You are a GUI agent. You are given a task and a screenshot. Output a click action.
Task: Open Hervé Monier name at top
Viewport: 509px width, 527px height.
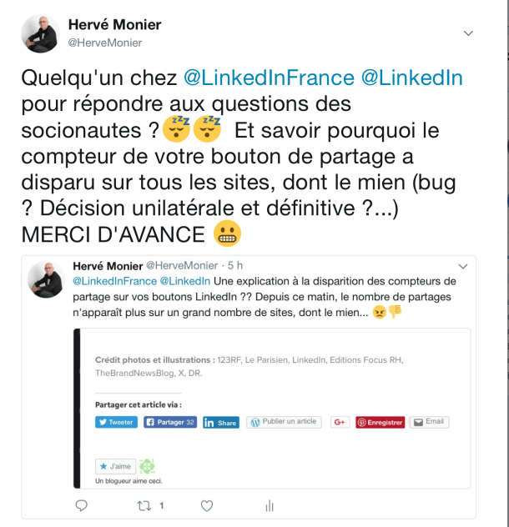tap(114, 25)
